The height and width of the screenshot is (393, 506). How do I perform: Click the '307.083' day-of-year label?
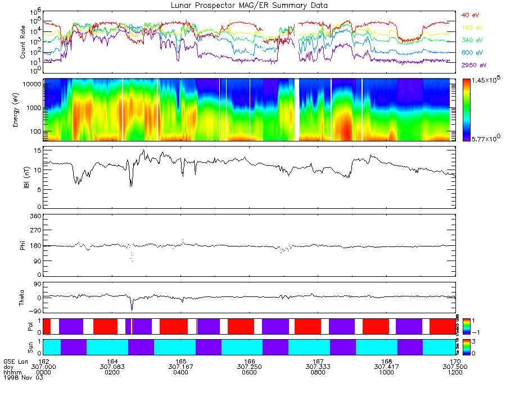112,367
